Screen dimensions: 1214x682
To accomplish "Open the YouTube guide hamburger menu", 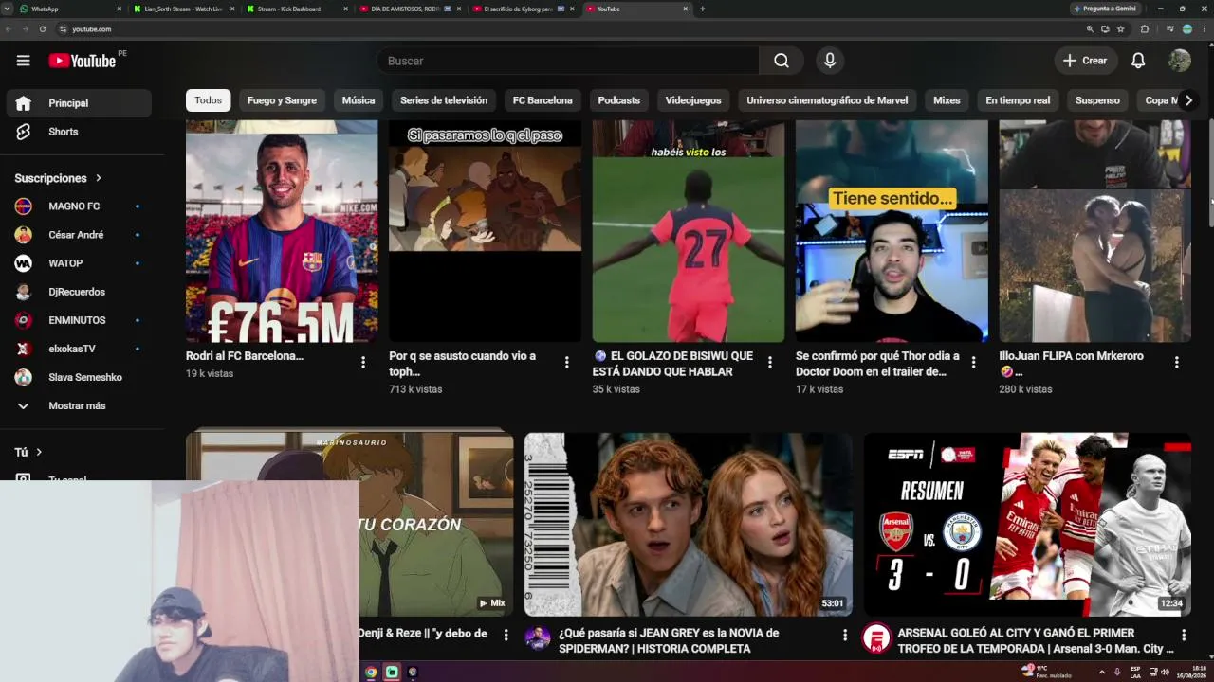I will 23,61.
